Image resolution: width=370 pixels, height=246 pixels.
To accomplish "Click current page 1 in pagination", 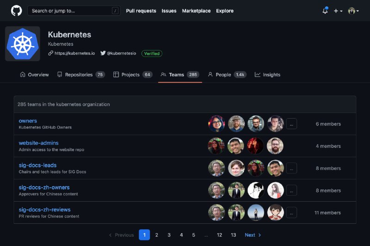I will (144, 235).
